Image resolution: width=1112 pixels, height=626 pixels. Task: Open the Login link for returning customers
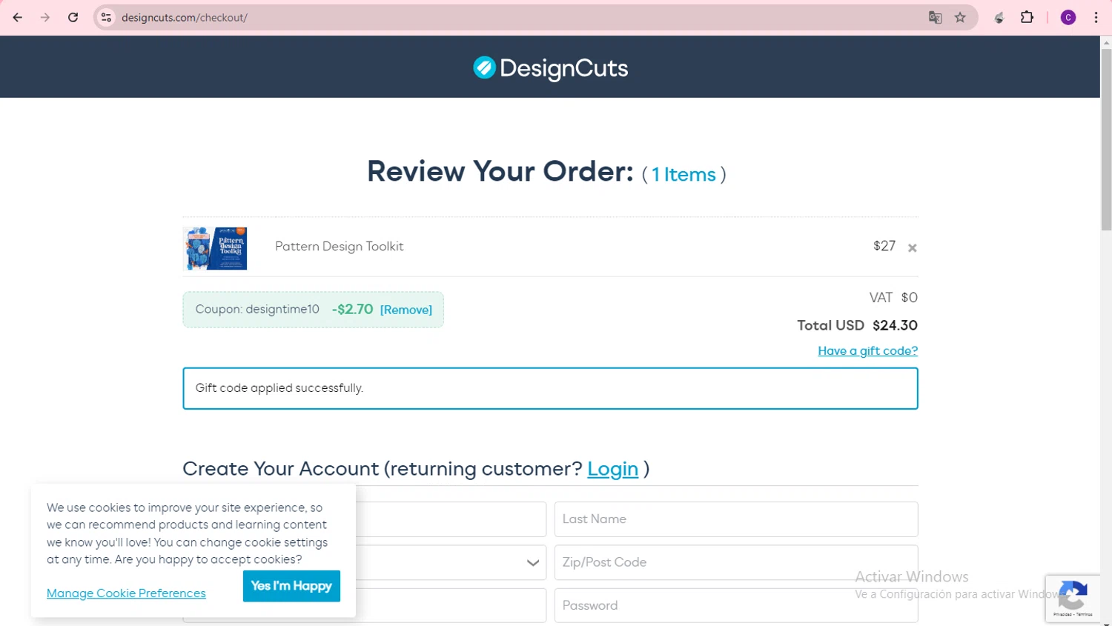coord(612,469)
